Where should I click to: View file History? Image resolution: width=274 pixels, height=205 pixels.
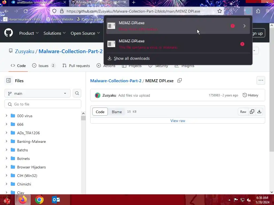tap(250, 95)
